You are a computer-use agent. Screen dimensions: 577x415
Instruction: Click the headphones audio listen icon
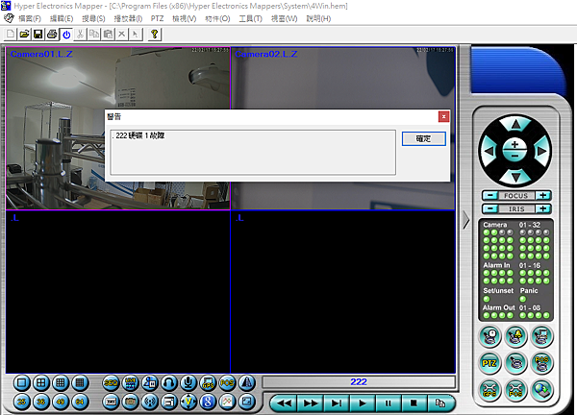(x=169, y=383)
